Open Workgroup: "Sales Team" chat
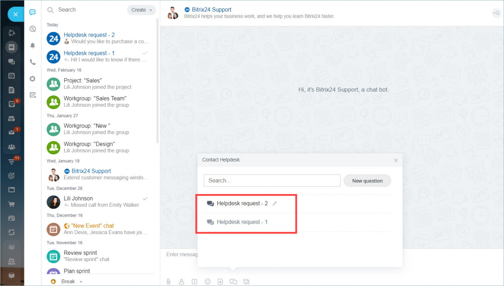The height and width of the screenshot is (286, 504). (99, 102)
